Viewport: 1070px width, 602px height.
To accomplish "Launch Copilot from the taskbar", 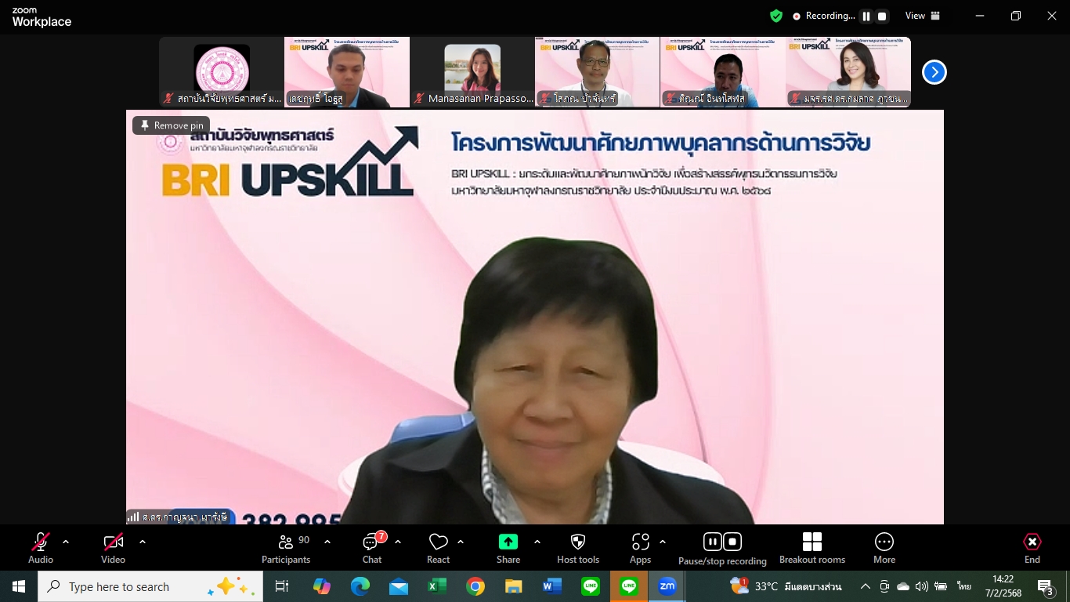I will click(322, 586).
